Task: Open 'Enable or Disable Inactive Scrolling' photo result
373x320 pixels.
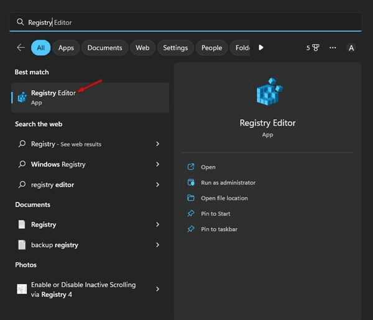Action: [83, 290]
